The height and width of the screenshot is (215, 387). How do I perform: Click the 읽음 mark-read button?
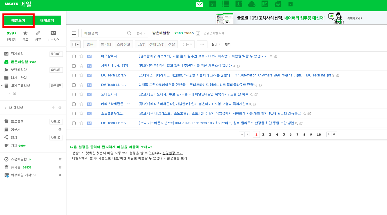[90, 44]
